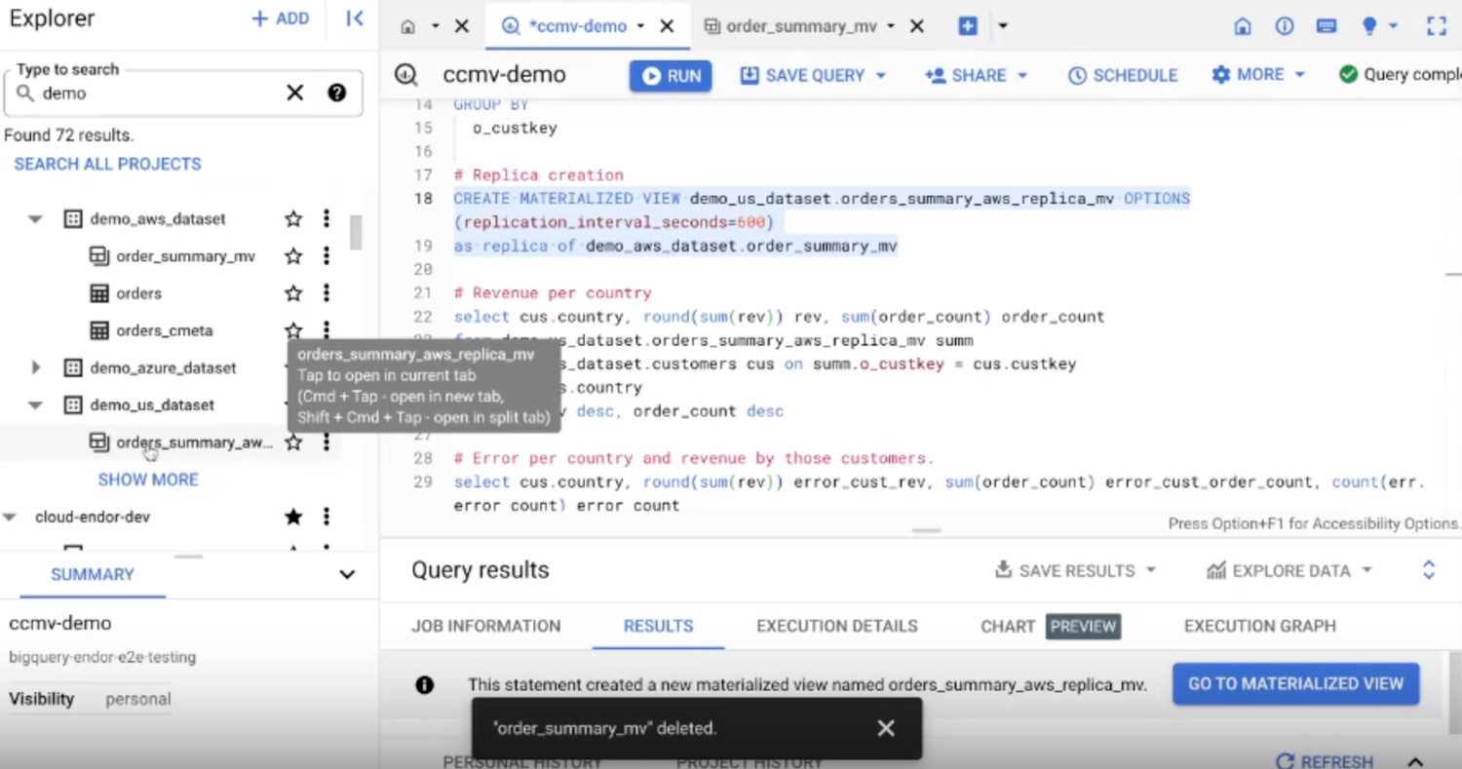
Task: Click SEARCH ALL PROJECTS link
Action: click(108, 164)
